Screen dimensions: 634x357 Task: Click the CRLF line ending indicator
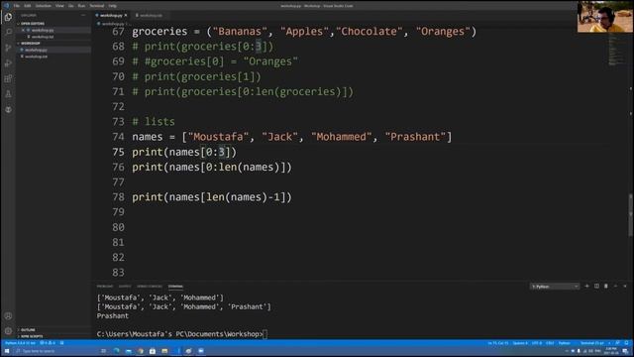tap(550, 343)
